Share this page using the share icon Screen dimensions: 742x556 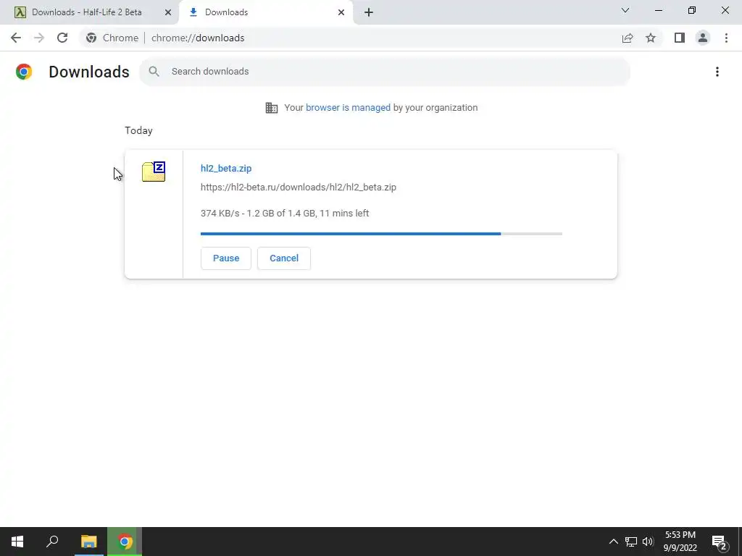point(628,38)
